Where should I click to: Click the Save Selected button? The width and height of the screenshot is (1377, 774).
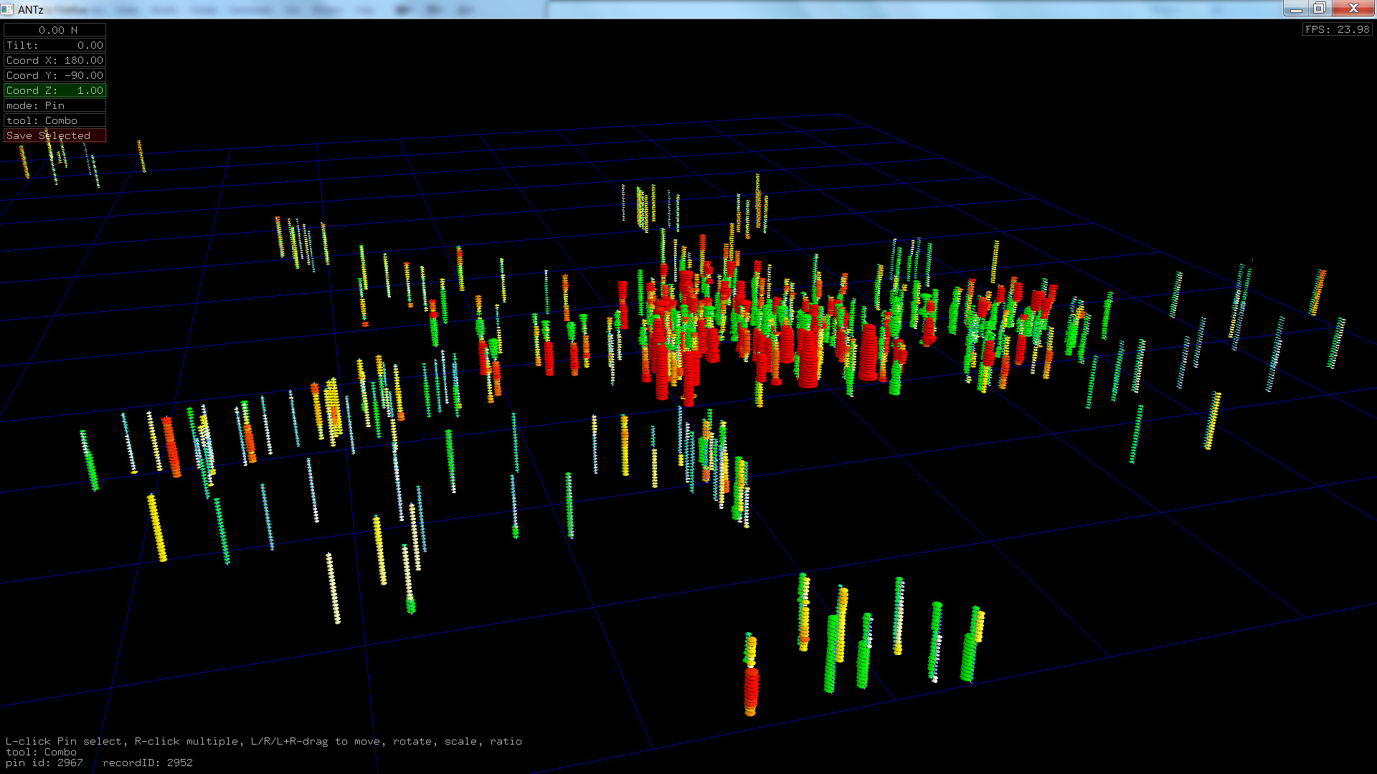tap(55, 135)
